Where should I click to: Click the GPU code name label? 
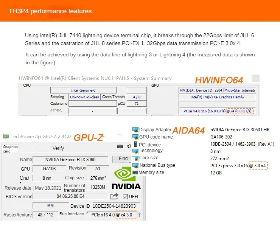point(156,137)
